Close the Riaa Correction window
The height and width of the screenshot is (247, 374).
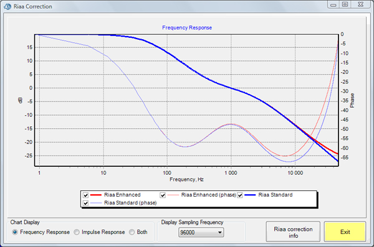click(x=361, y=4)
